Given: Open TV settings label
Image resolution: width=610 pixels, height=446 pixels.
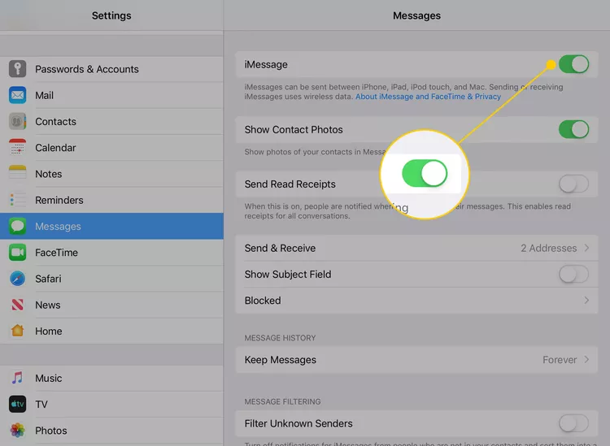Looking at the screenshot, I should pos(41,405).
